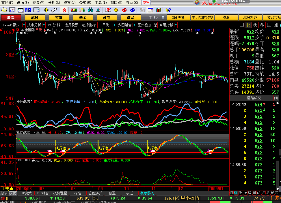Click the blue italic phi icon
Viewport: 281px width, 203px height.
point(133,10)
